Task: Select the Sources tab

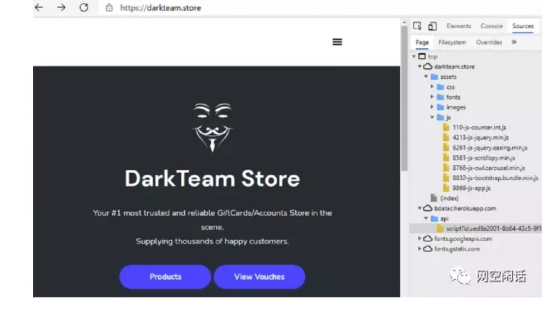Action: (523, 26)
